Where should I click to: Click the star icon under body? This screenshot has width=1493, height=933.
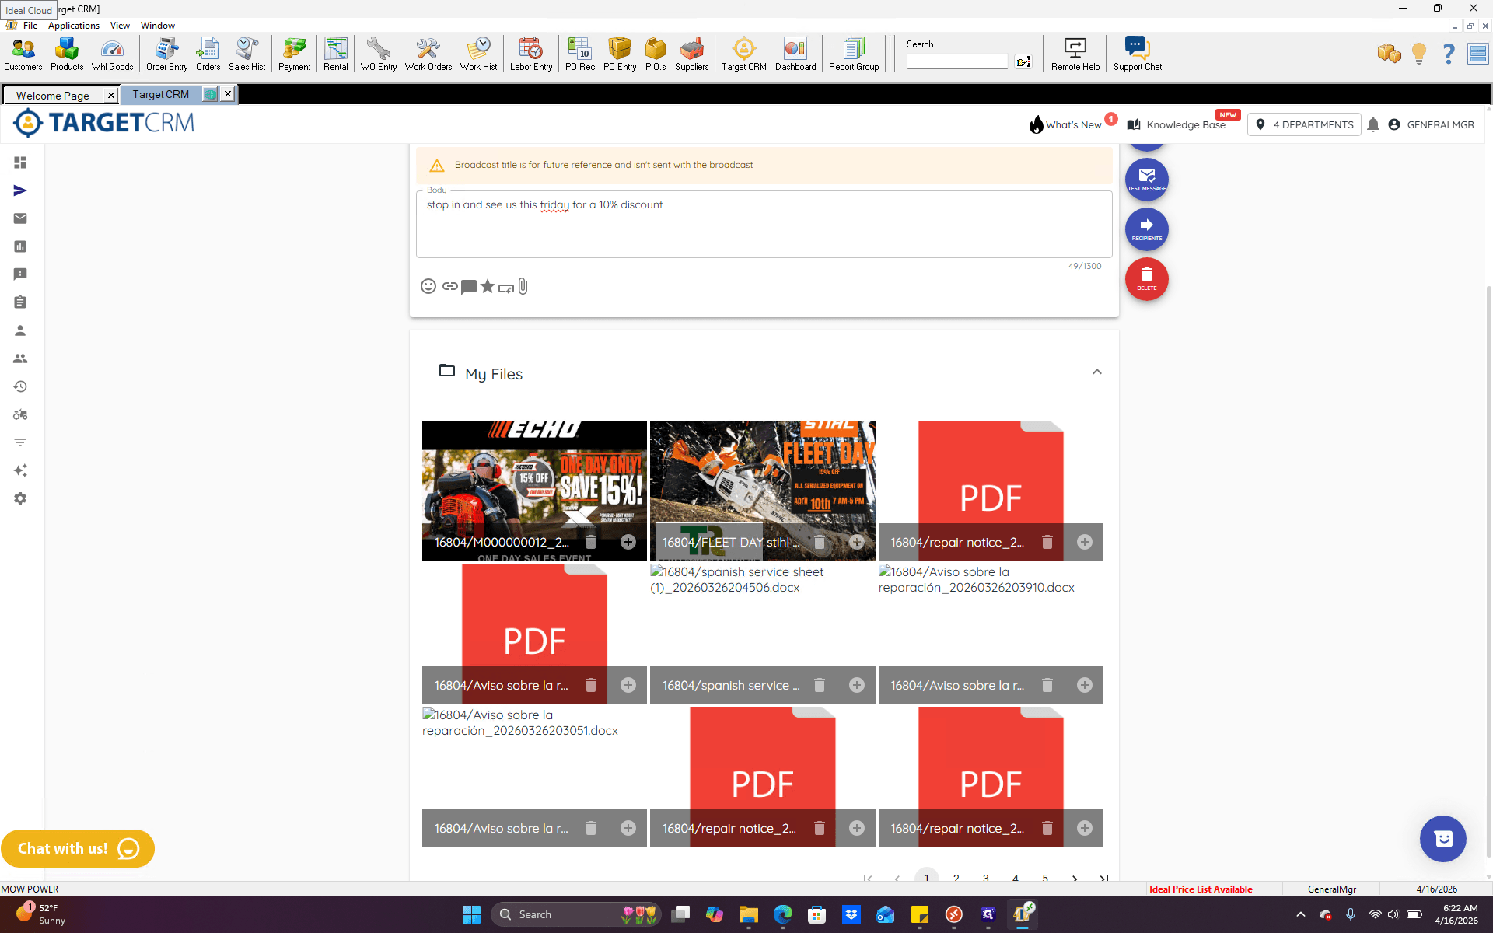488,286
